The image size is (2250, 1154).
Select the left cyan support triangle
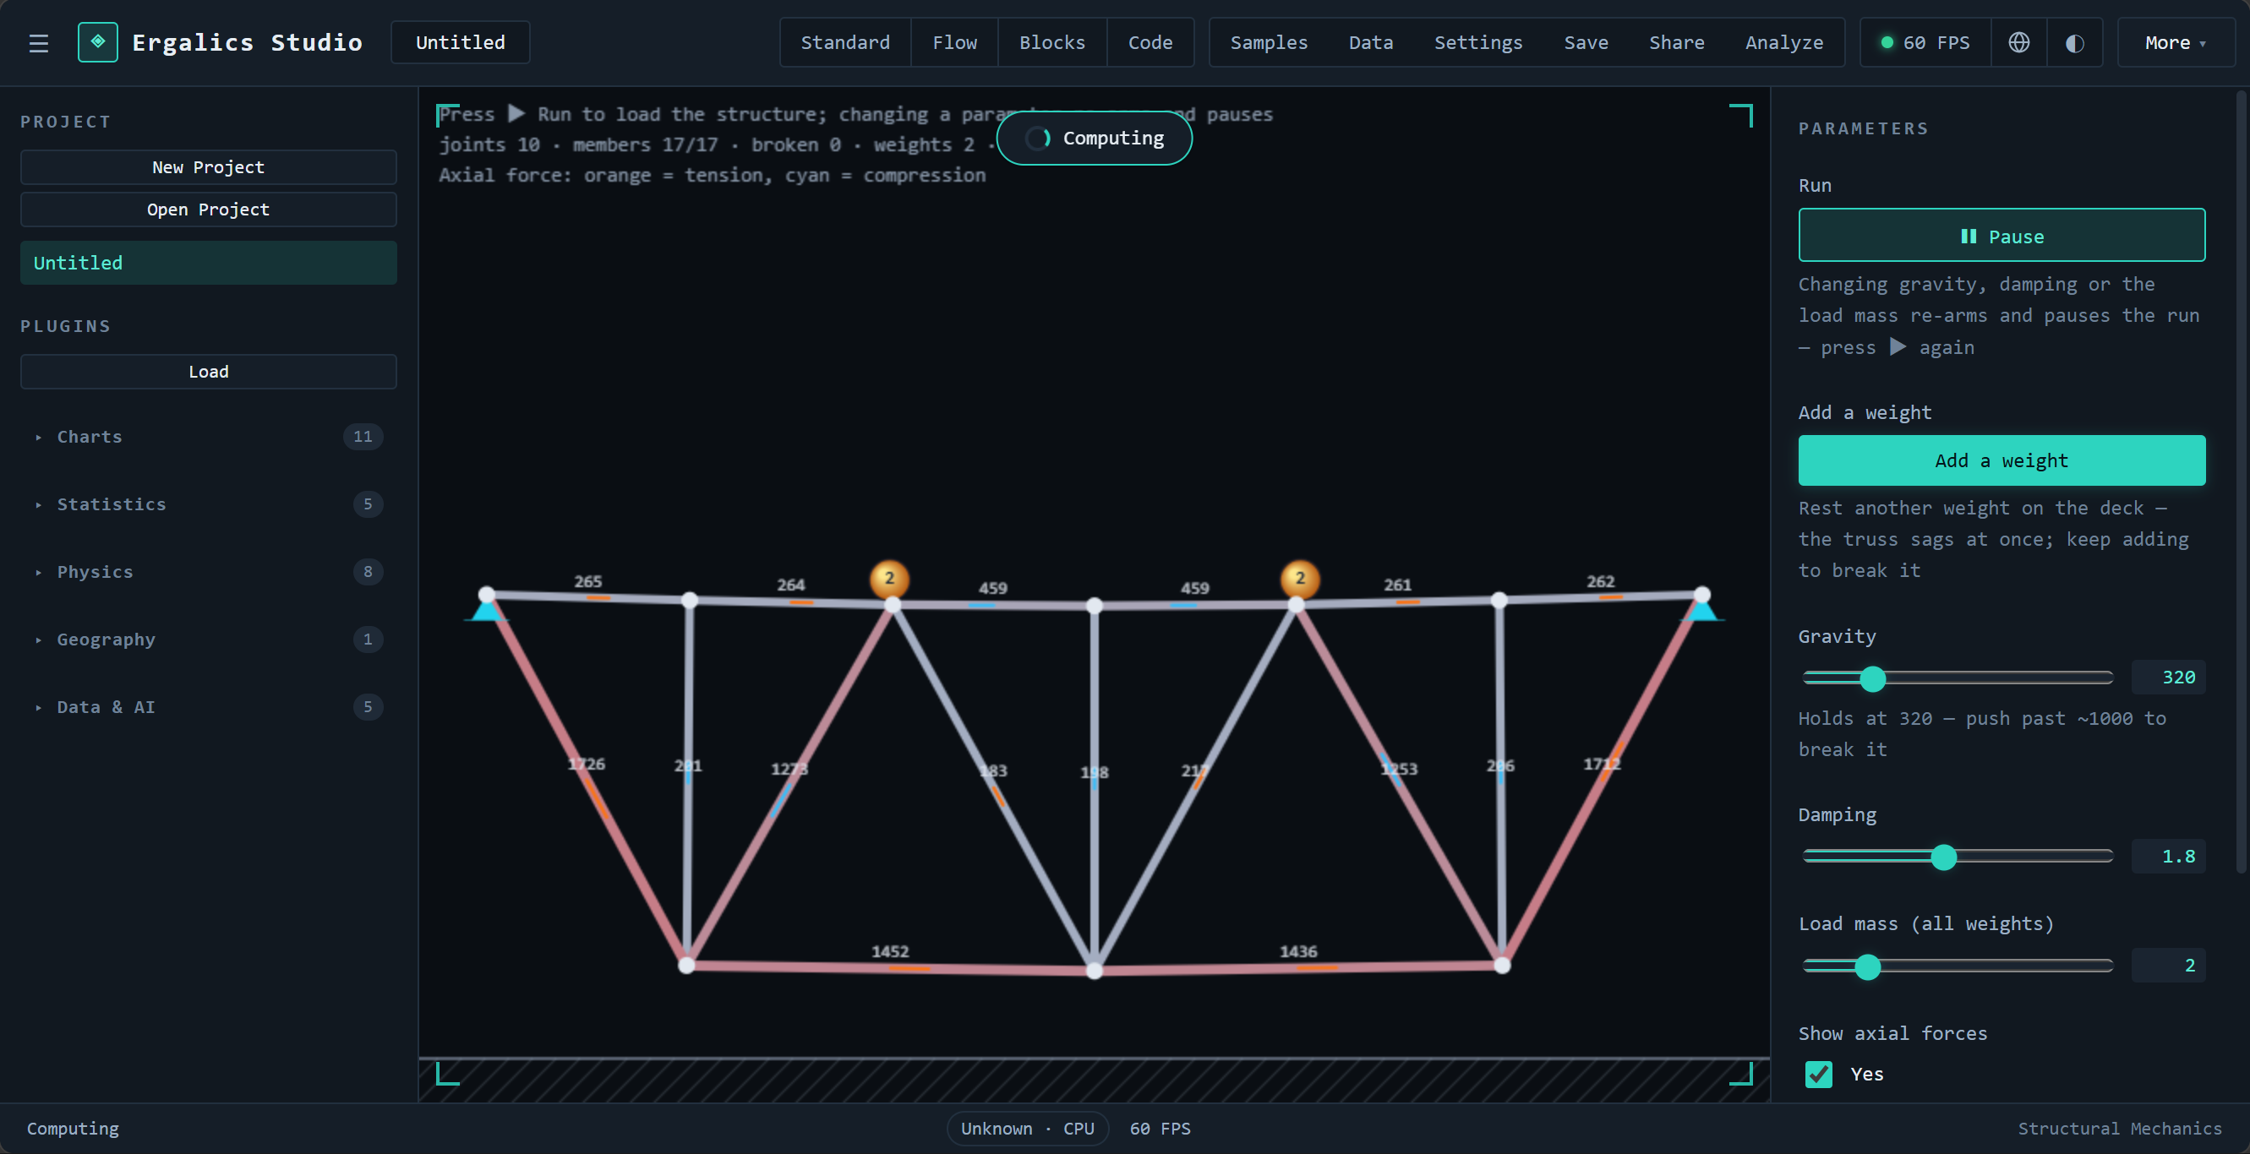(x=486, y=608)
